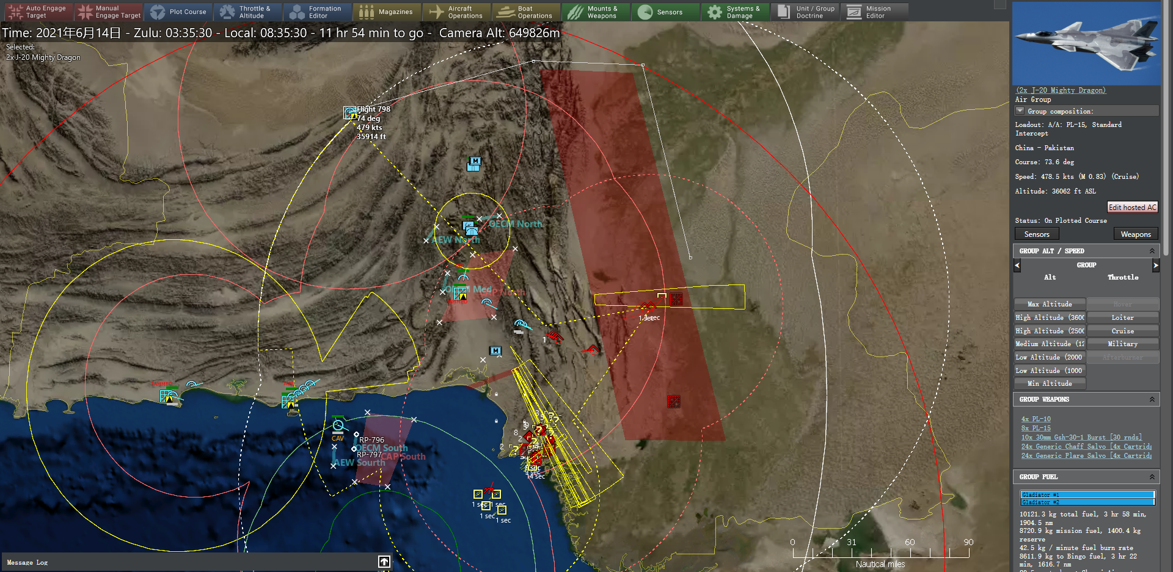Image resolution: width=1173 pixels, height=572 pixels.
Task: Open Systems & Damage
Action: 736,12
